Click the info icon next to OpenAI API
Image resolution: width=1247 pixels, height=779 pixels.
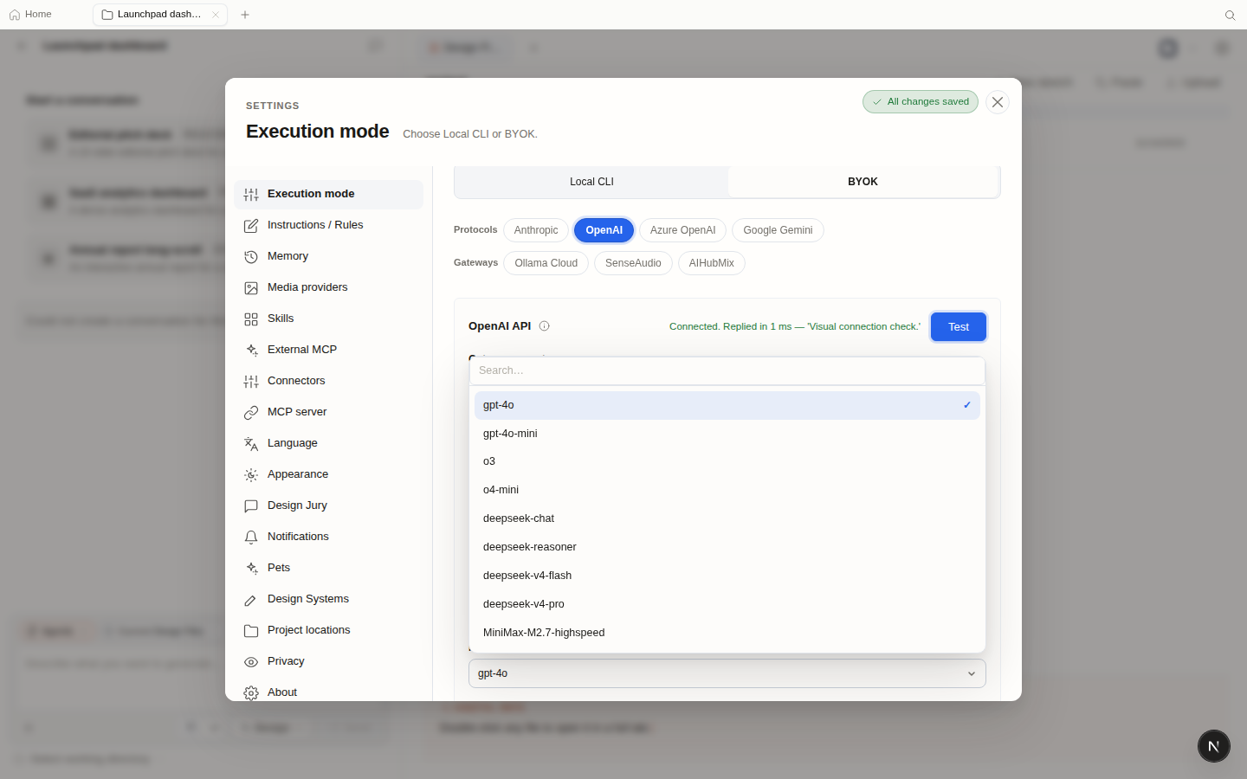click(545, 326)
